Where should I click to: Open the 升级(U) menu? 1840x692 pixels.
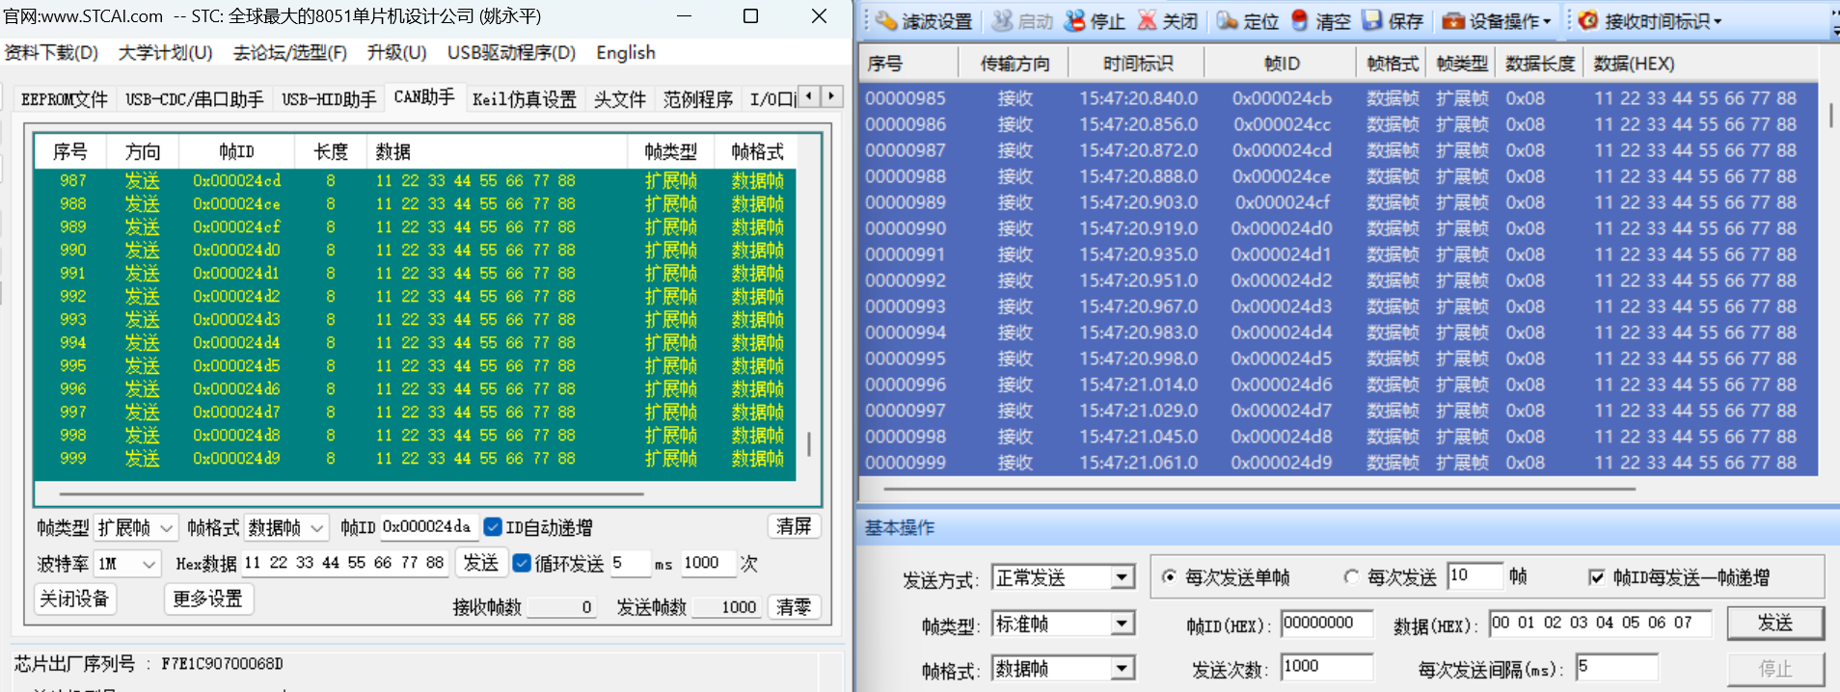pos(396,52)
